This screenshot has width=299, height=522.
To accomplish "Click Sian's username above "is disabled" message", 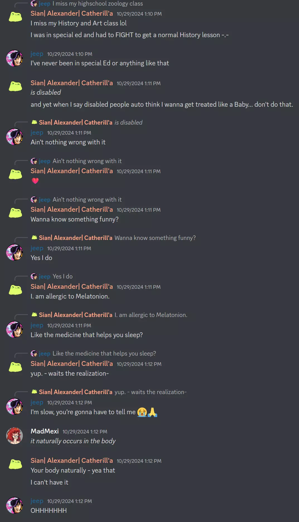I will 72,83.
